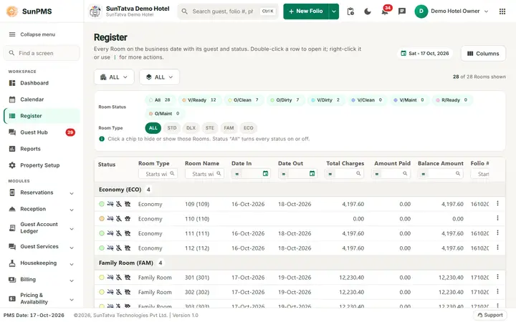
Task: Open the building ALL filter dropdown
Action: click(114, 77)
